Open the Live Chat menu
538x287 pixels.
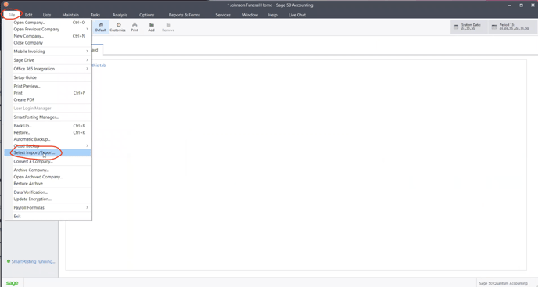point(297,15)
